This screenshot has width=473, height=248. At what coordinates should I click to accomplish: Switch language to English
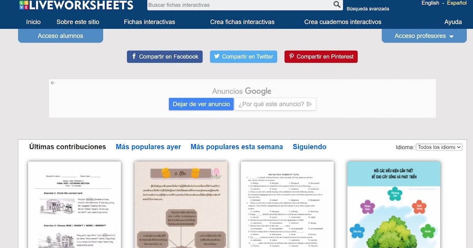click(430, 3)
